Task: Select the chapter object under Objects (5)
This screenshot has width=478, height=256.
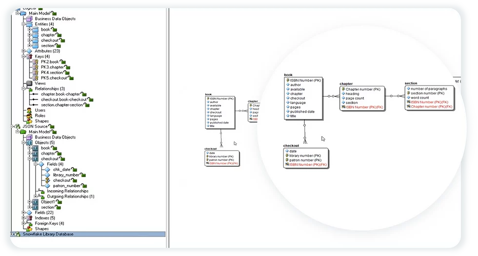Action: pos(48,153)
